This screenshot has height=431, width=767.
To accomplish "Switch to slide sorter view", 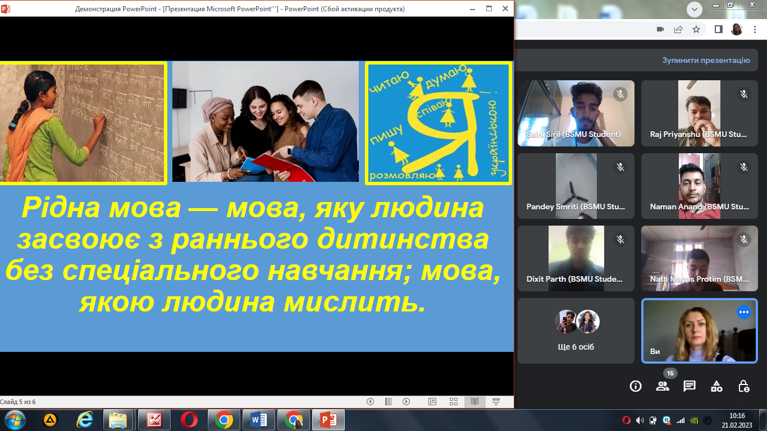I will 454,402.
